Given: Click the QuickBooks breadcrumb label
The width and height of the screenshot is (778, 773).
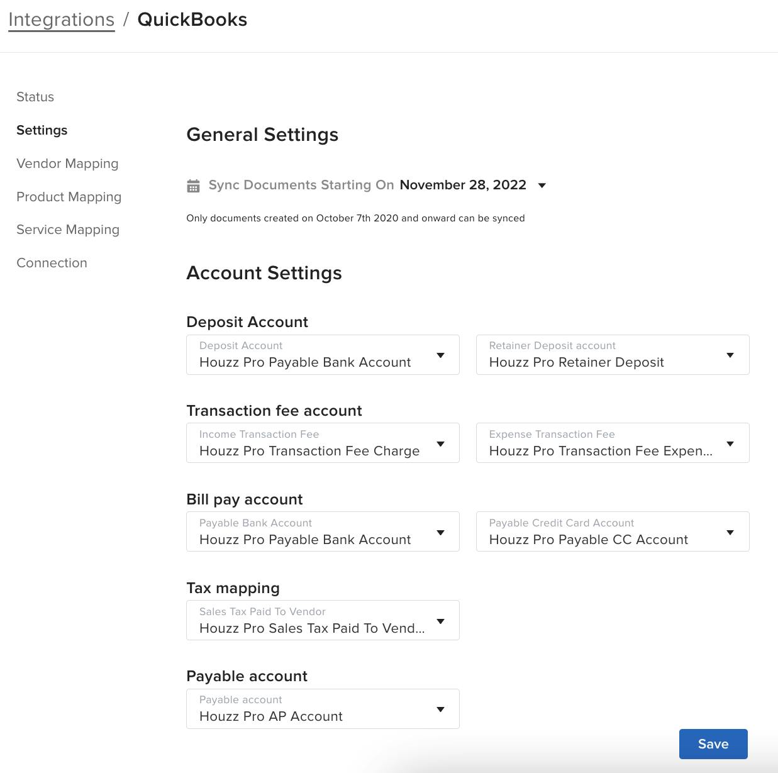Looking at the screenshot, I should (x=192, y=19).
